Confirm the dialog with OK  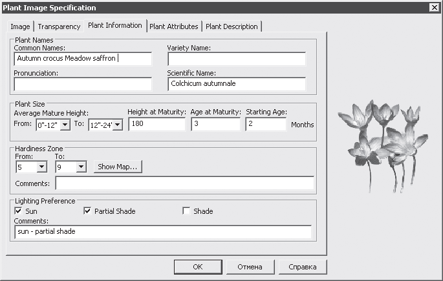coord(198,267)
